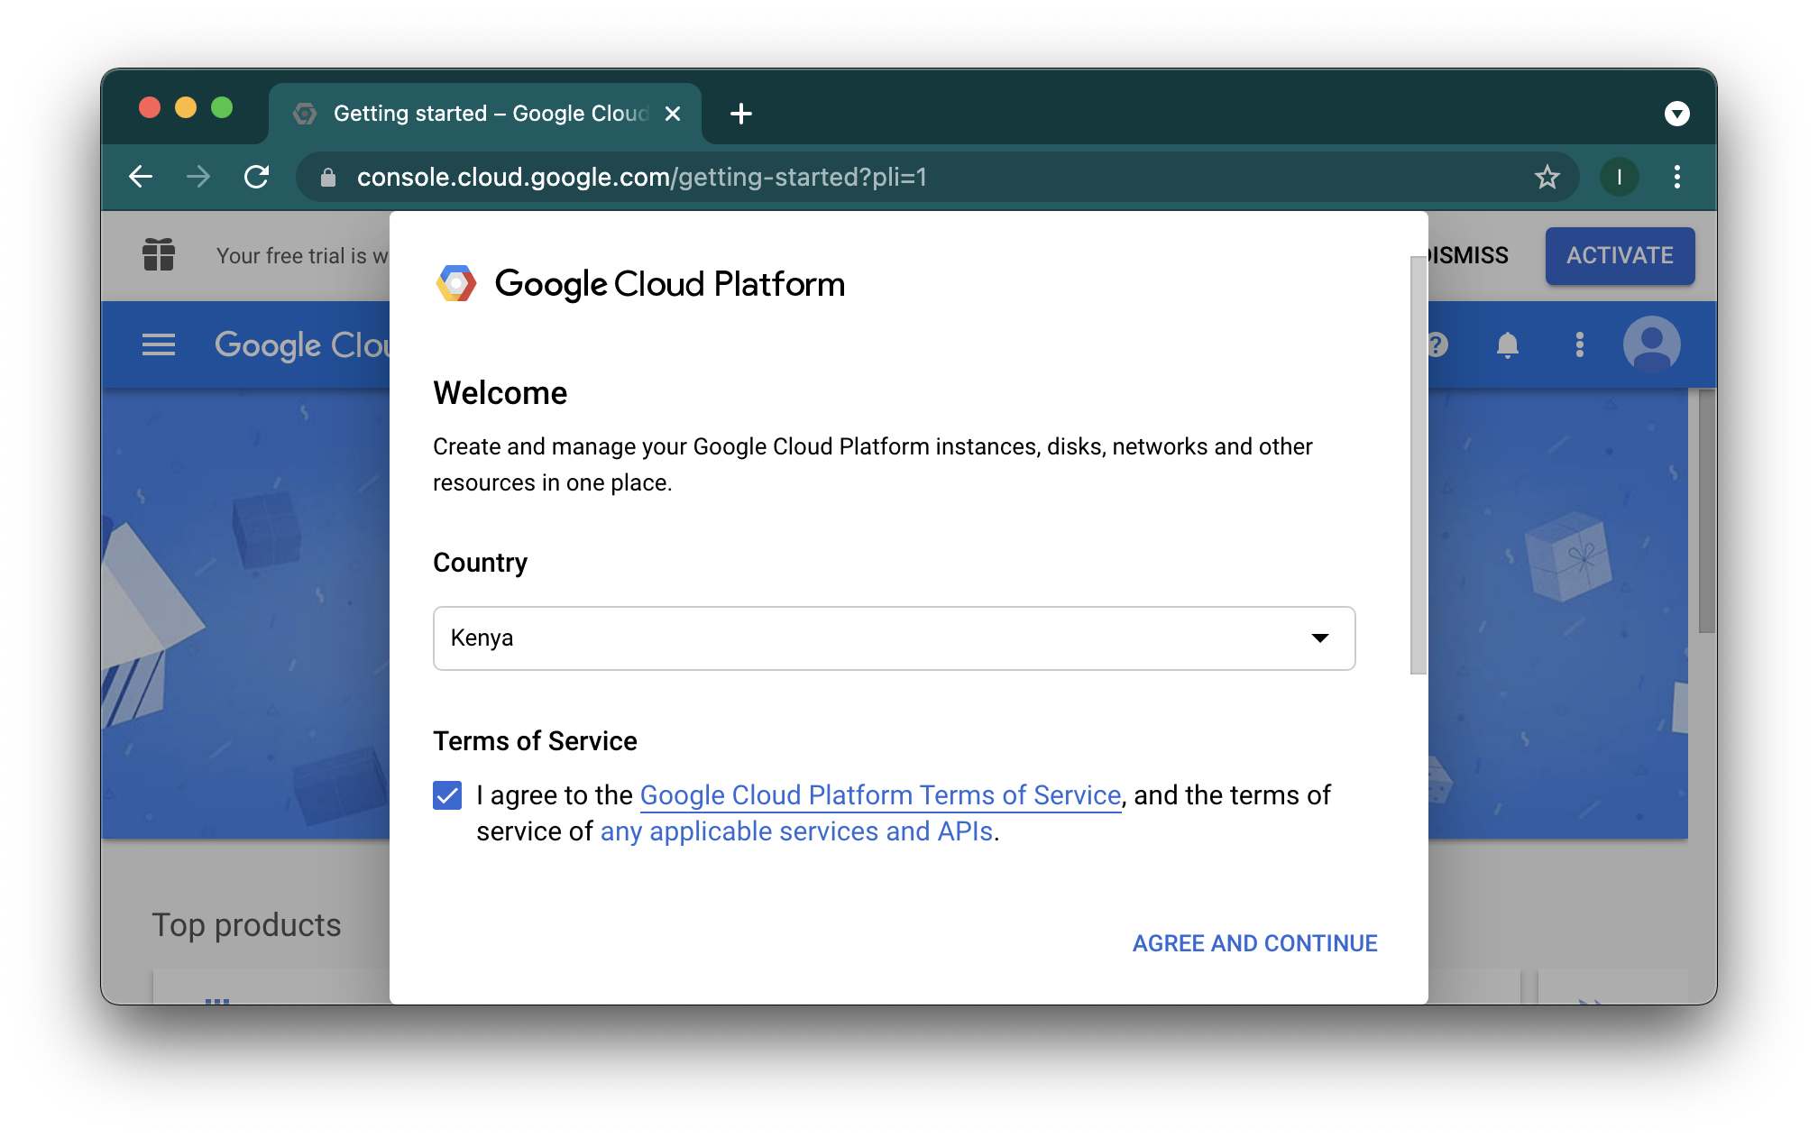1818x1138 pixels.
Task: Open the hamburger navigation menu
Action: pyautogui.click(x=159, y=344)
